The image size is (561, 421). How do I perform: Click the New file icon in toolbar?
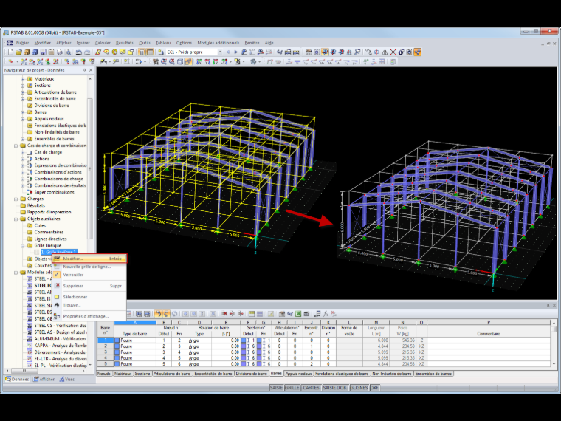coord(10,52)
